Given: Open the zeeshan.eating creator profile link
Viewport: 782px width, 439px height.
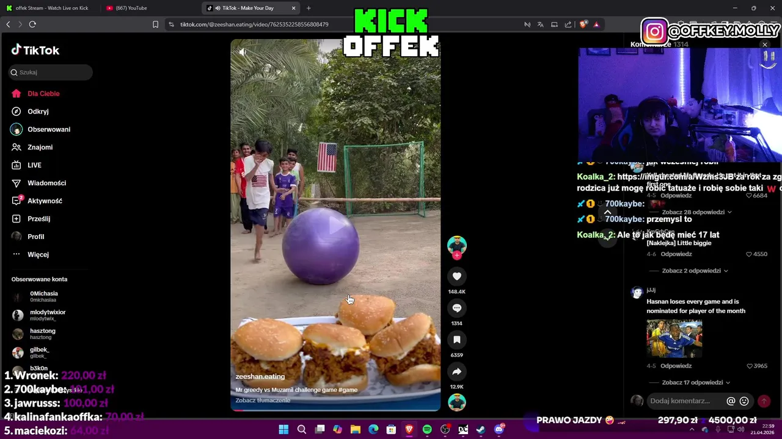Looking at the screenshot, I should pyautogui.click(x=260, y=377).
